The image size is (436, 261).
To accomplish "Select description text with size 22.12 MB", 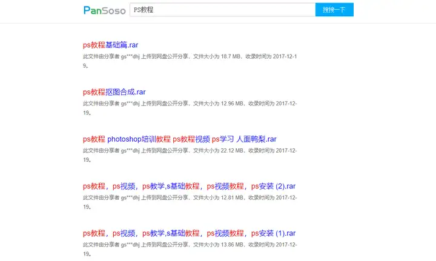I will coord(190,155).
